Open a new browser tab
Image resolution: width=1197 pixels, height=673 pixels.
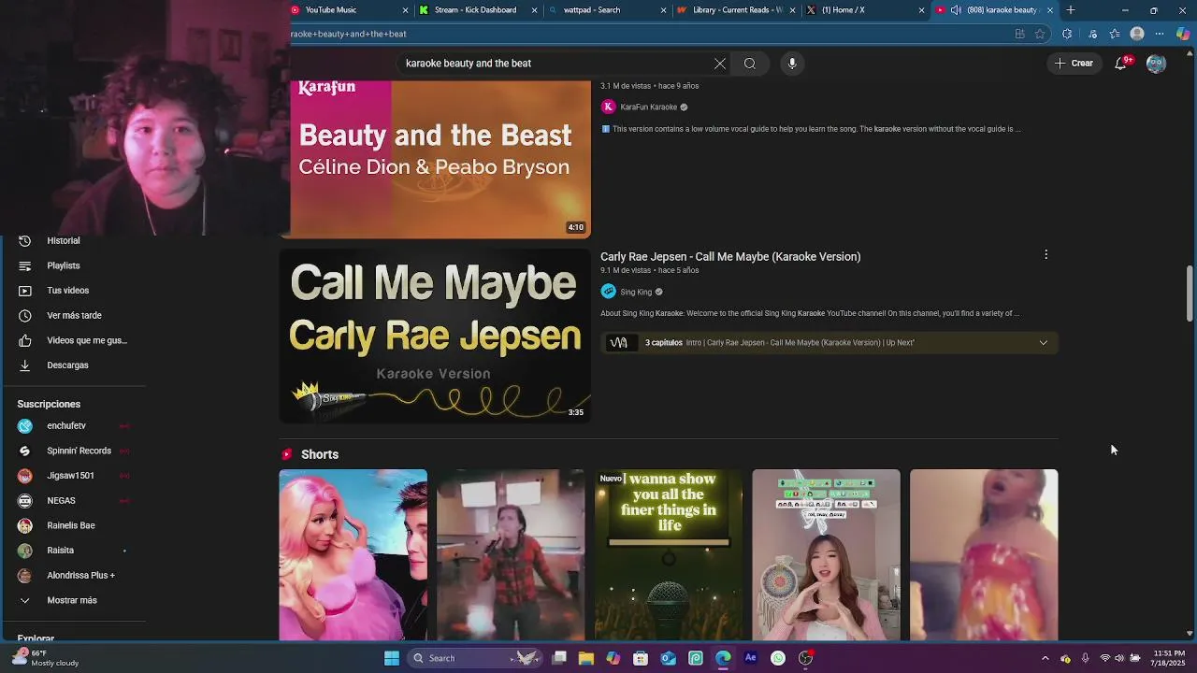pyautogui.click(x=1071, y=10)
